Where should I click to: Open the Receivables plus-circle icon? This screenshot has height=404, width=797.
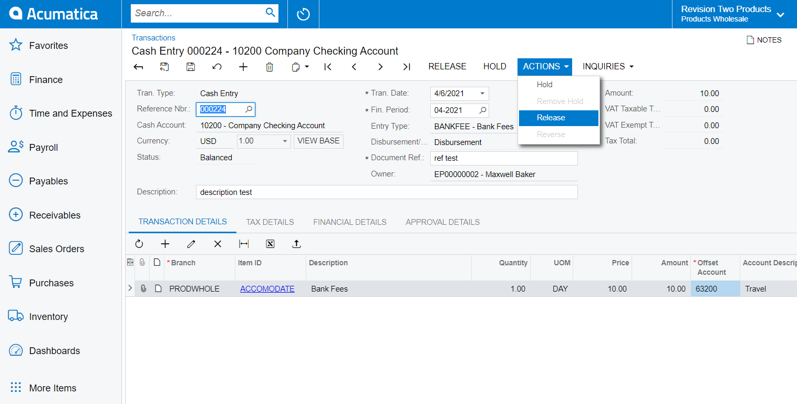point(16,215)
